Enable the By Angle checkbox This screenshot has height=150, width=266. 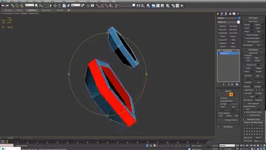click(219, 104)
